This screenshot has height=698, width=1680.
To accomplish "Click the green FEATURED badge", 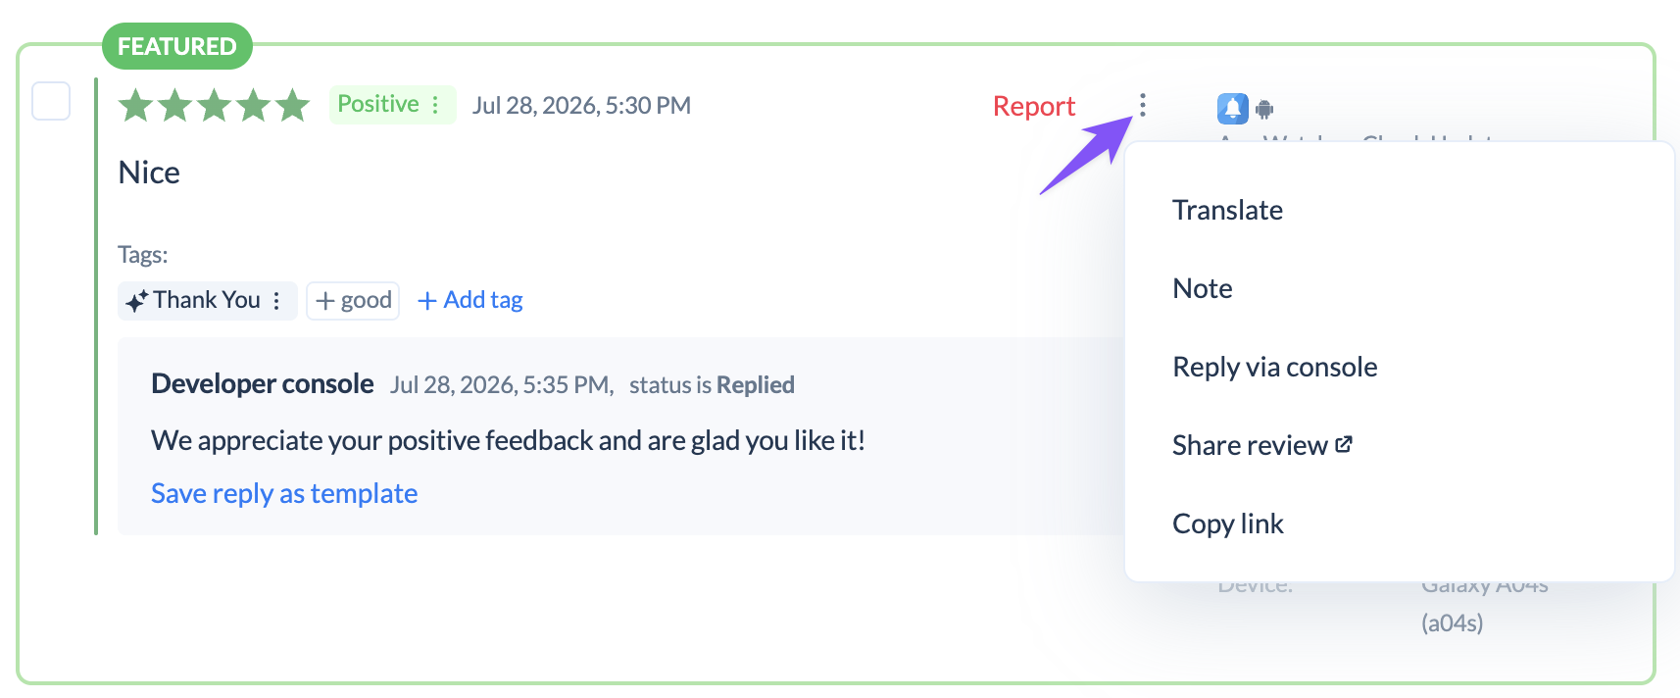I will point(177,46).
